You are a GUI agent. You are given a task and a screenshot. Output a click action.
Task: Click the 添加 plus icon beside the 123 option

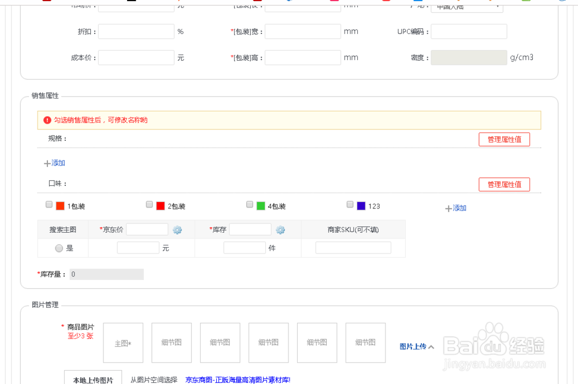click(x=449, y=208)
